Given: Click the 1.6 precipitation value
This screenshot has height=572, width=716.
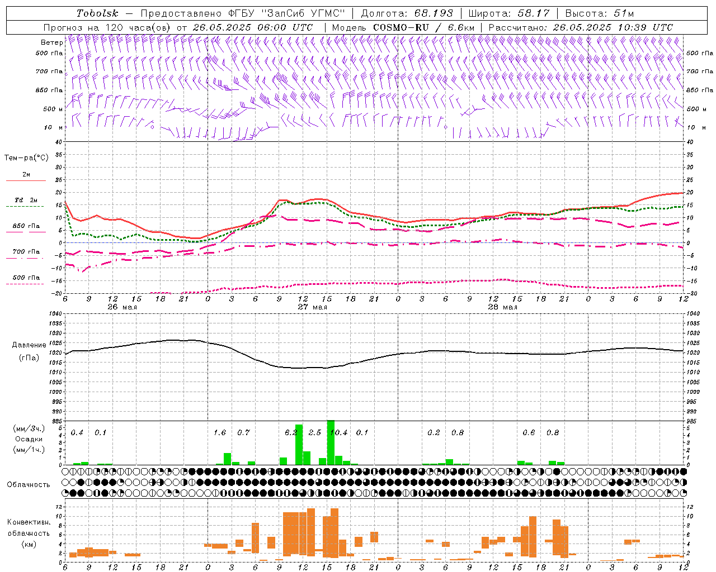Looking at the screenshot, I should (220, 433).
